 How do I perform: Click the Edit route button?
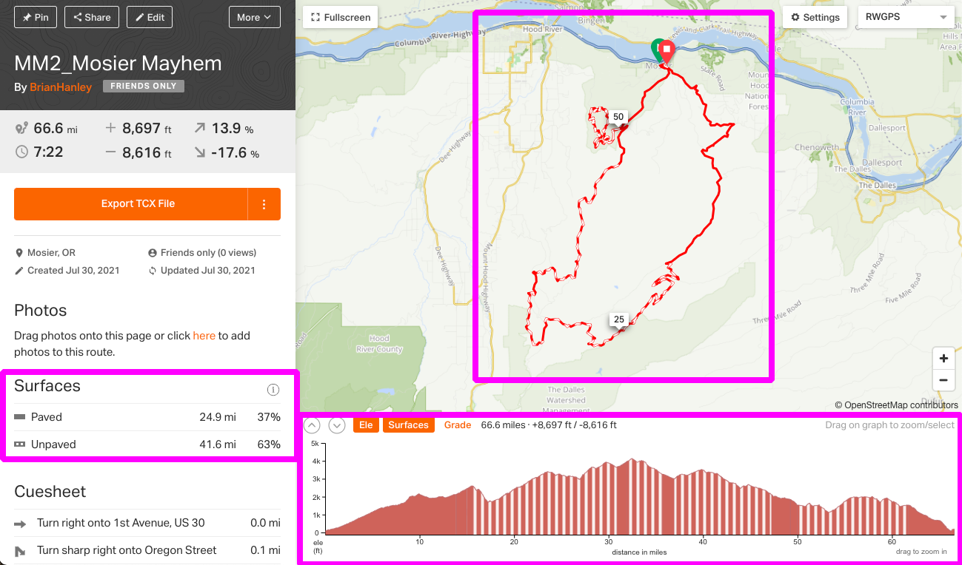150,17
